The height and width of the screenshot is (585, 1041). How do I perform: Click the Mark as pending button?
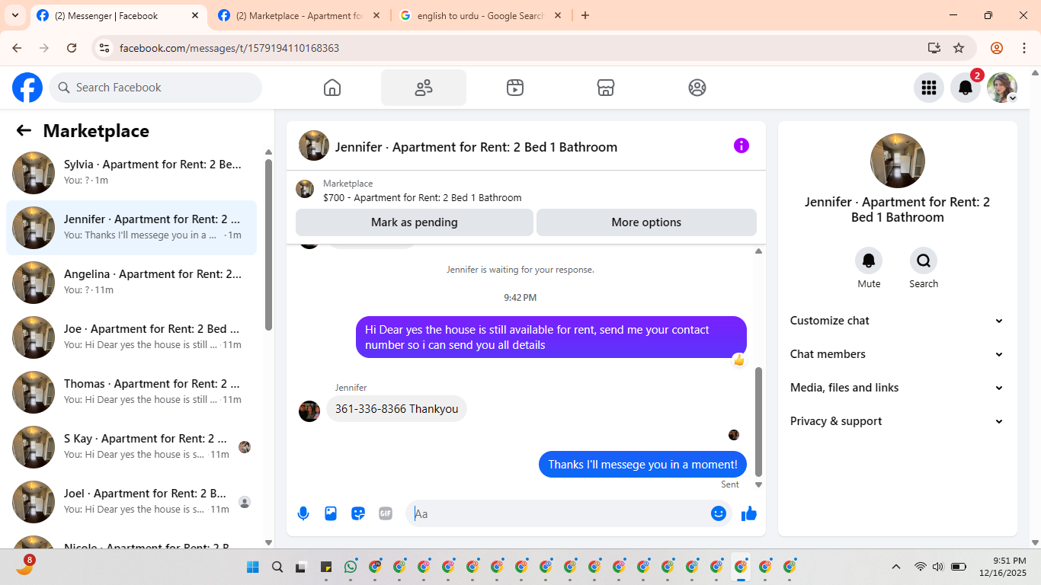pyautogui.click(x=415, y=222)
